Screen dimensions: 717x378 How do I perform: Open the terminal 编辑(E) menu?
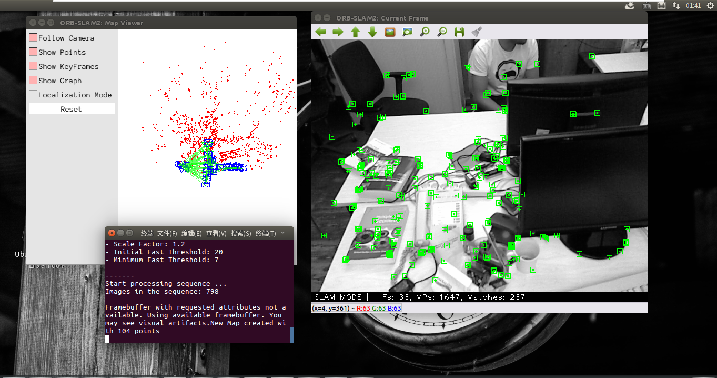tap(191, 233)
